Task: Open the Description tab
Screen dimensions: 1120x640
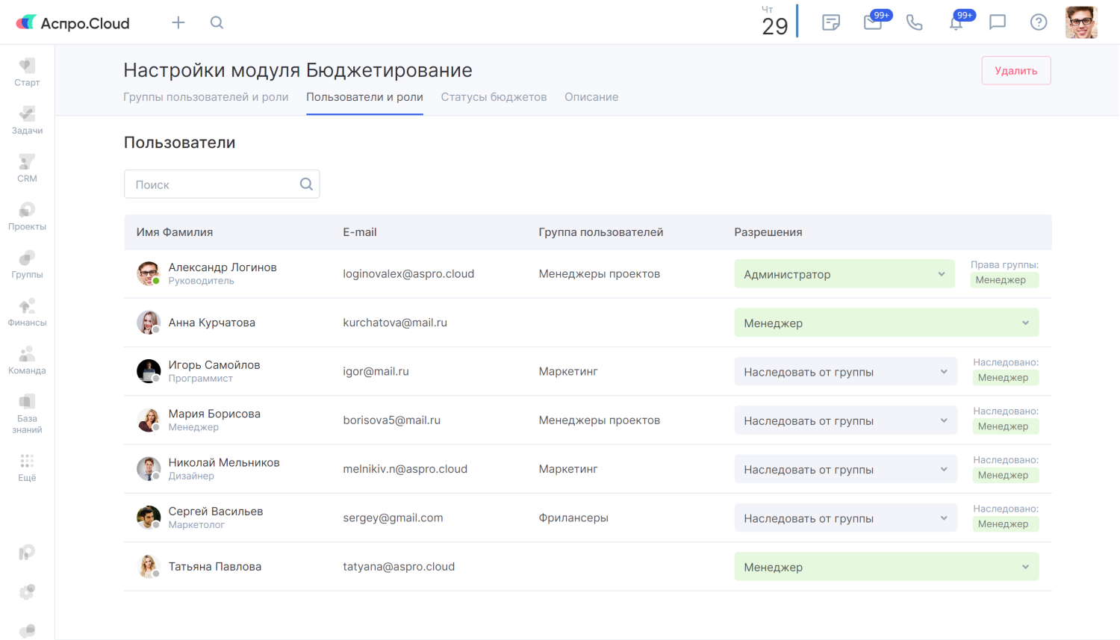Action: point(591,97)
